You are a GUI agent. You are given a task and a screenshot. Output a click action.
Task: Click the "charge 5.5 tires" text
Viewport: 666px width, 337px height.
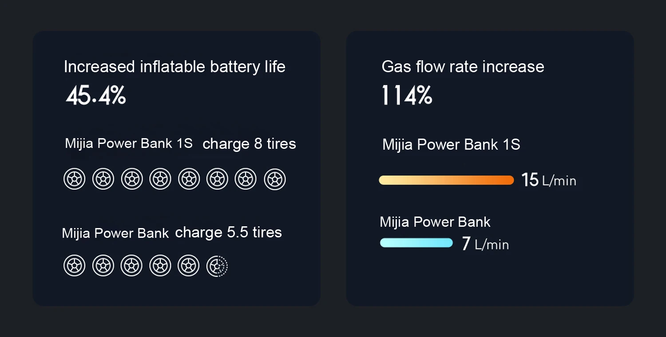[x=229, y=232]
